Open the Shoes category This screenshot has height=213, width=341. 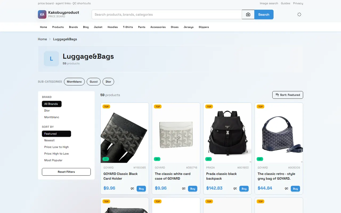(174, 27)
